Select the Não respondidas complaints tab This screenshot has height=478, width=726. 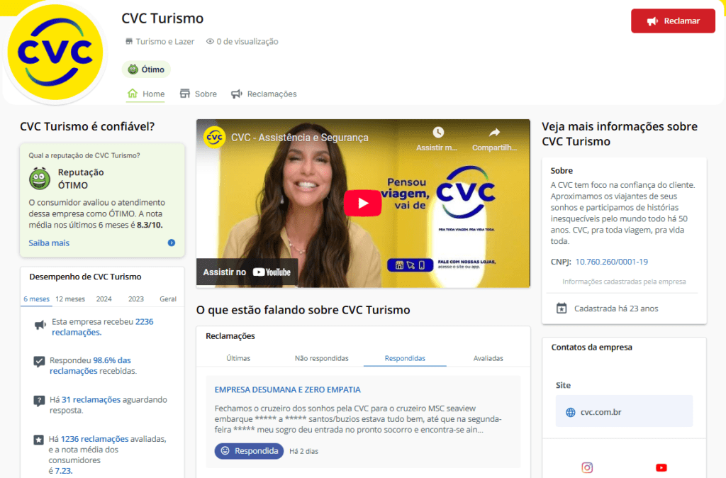(321, 358)
